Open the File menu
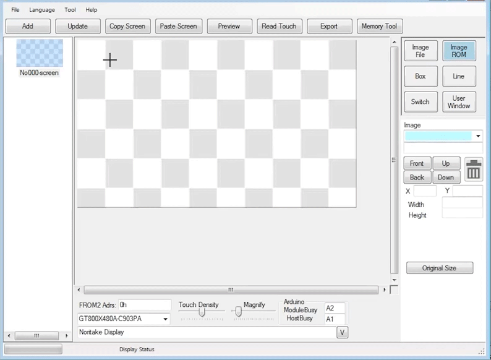Screen dimensions: 491x360 15,10
